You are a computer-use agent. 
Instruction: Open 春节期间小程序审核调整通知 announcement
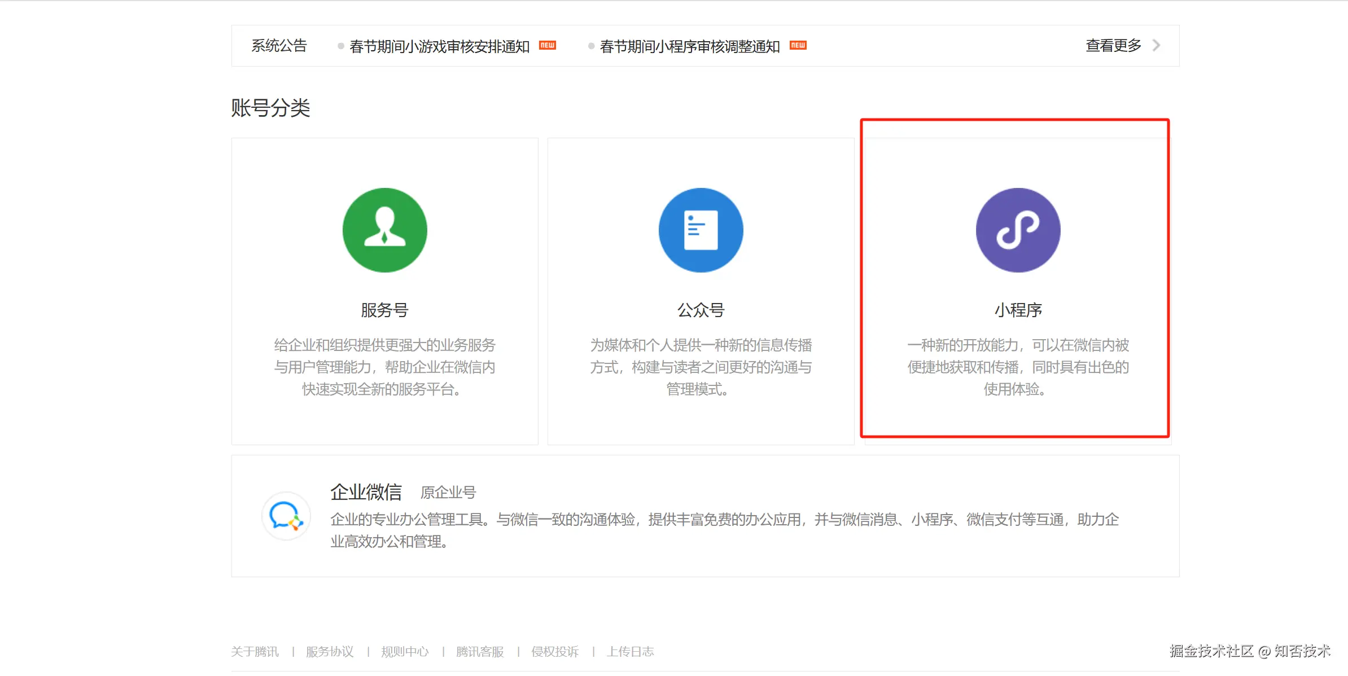click(x=689, y=46)
